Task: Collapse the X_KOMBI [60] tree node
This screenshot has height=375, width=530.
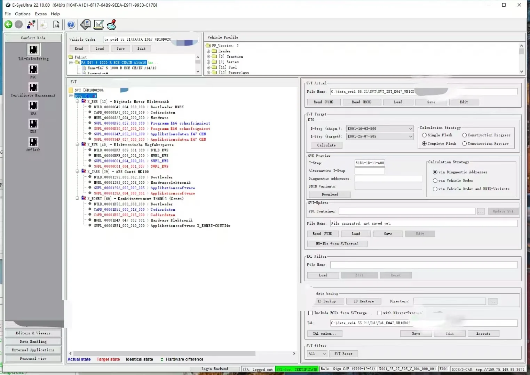Action: coord(77,198)
